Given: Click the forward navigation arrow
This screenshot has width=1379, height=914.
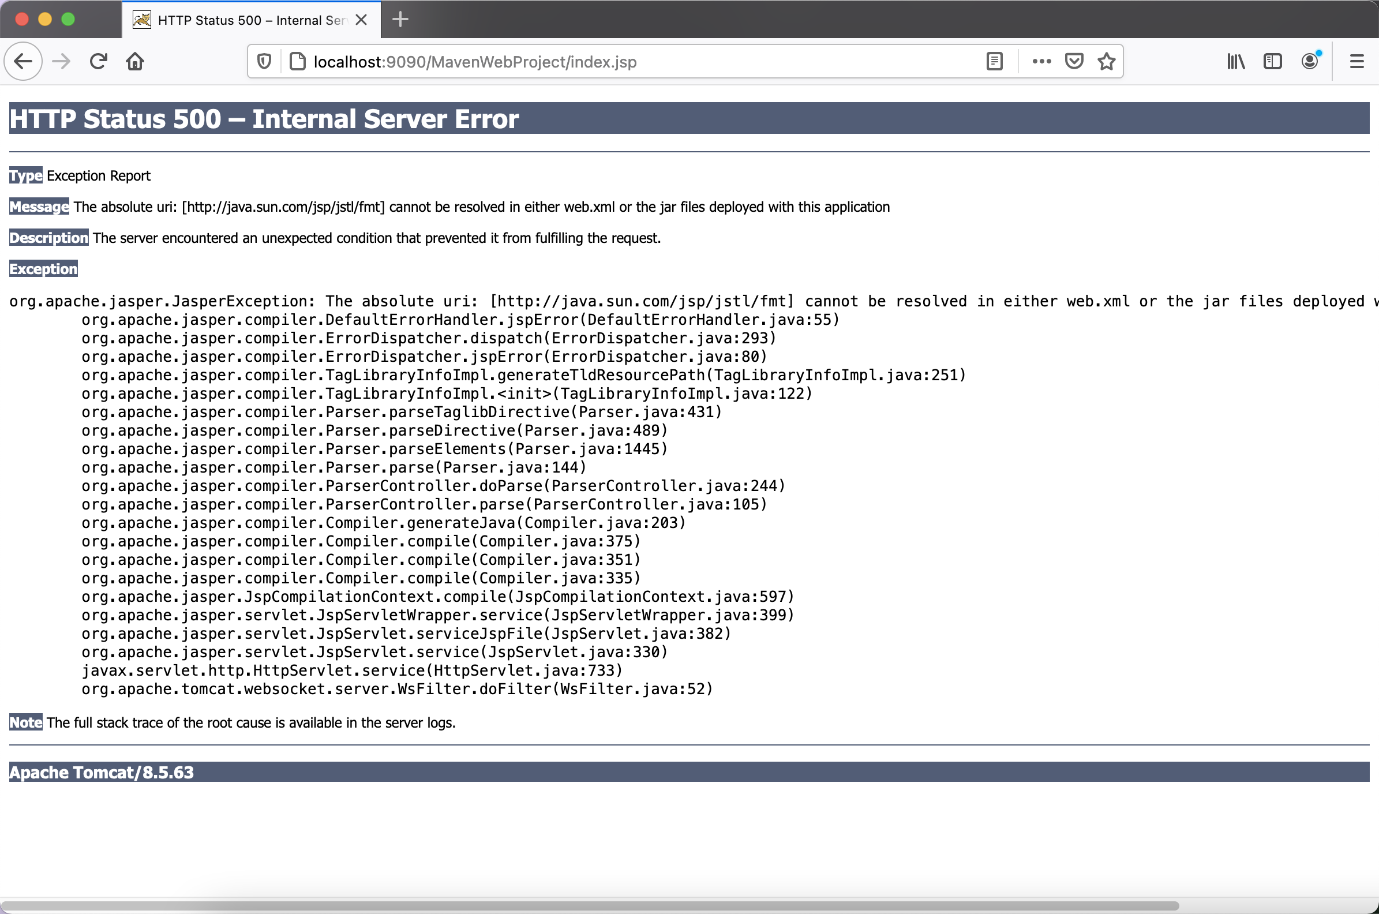Looking at the screenshot, I should click(x=61, y=61).
